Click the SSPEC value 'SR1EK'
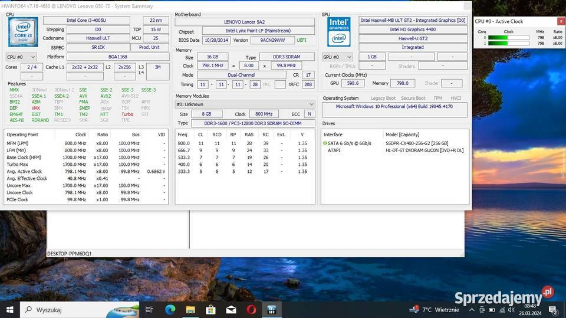The image size is (566, 318). coord(98,47)
